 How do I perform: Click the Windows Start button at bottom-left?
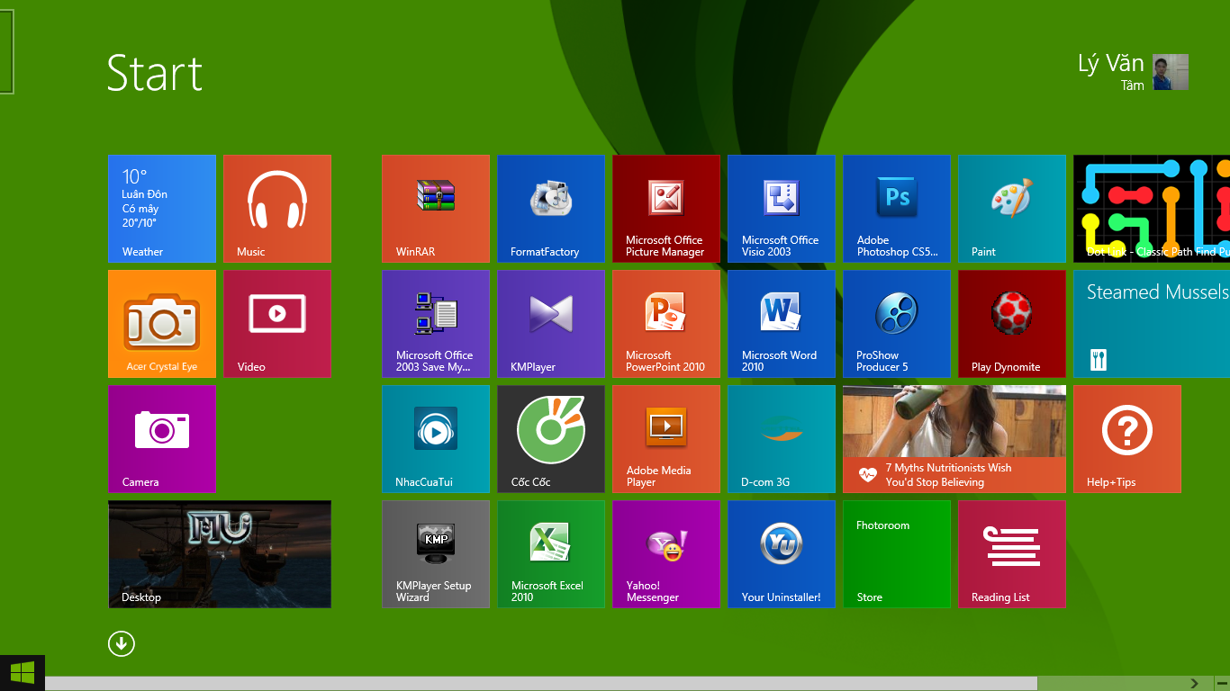tap(23, 672)
